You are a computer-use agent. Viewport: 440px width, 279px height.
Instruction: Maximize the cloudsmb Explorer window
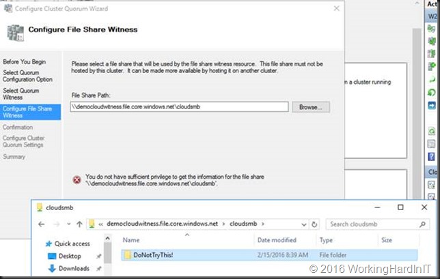tap(400, 207)
